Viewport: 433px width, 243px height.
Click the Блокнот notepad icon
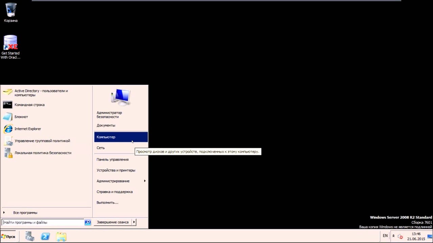(8, 117)
